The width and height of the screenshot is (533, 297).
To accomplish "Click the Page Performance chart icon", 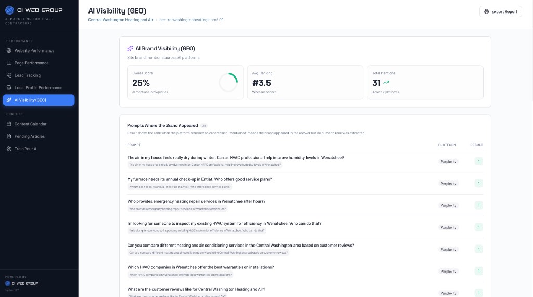I will [x=9, y=63].
